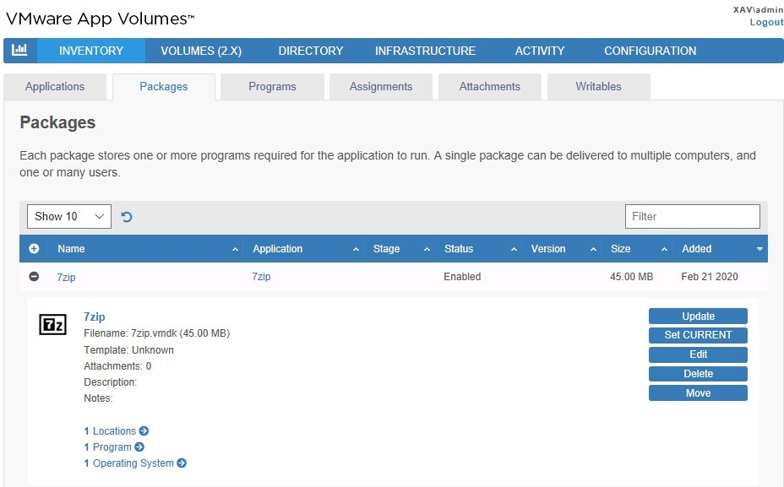Image resolution: width=784 pixels, height=487 pixels.
Task: Click the Feb 21 2020 date cell
Action: (x=710, y=277)
